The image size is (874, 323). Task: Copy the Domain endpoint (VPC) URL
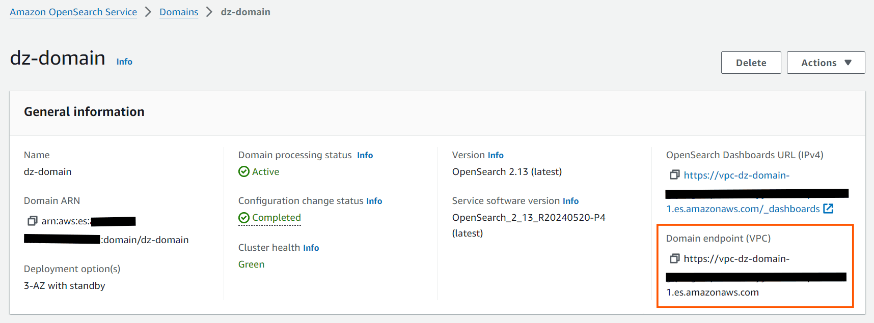[674, 258]
